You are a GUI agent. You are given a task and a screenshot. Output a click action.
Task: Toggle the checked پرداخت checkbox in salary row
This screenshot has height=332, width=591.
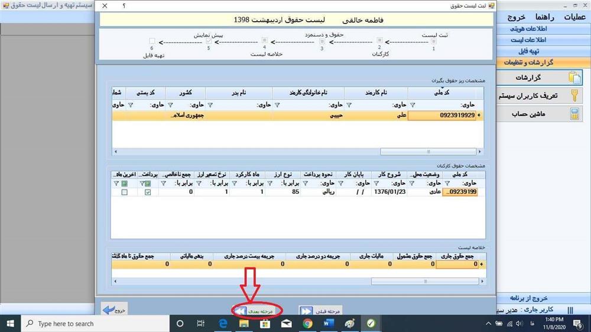pyautogui.click(x=148, y=193)
